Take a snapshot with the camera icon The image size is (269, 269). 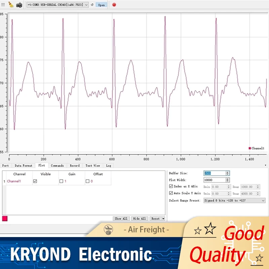coord(19,5)
